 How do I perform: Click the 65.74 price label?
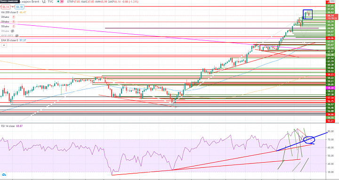pyautogui.click(x=330, y=22)
